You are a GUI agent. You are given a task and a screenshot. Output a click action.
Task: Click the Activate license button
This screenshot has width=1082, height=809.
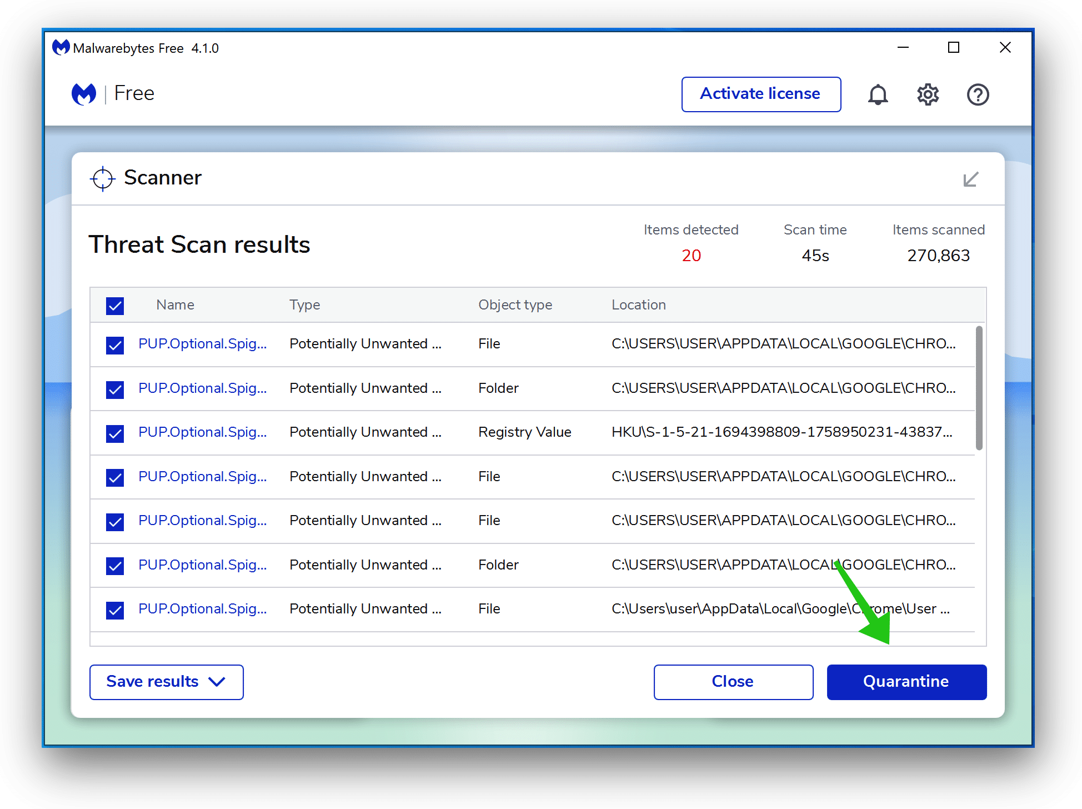click(760, 94)
